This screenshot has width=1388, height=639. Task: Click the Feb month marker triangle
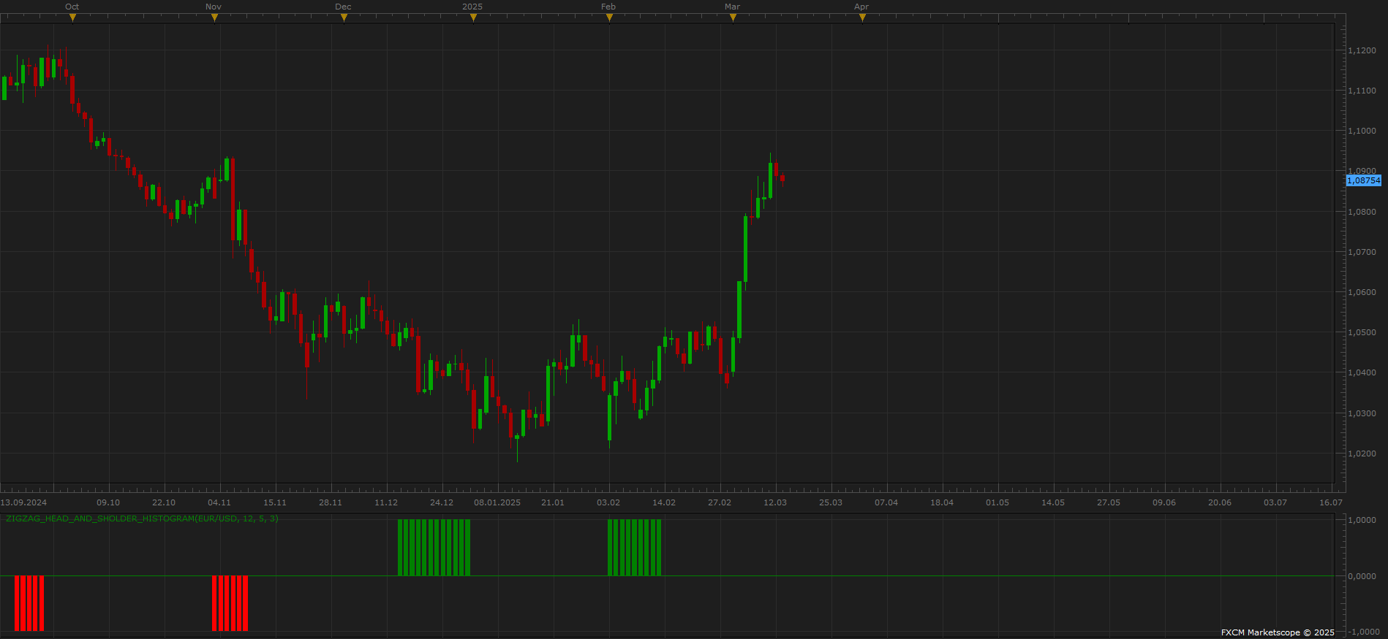coord(609,18)
